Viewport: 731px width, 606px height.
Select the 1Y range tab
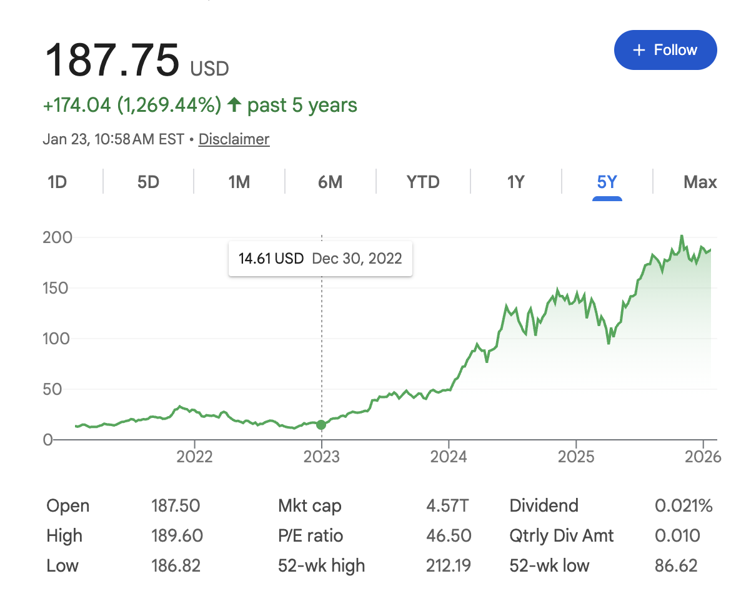point(515,182)
